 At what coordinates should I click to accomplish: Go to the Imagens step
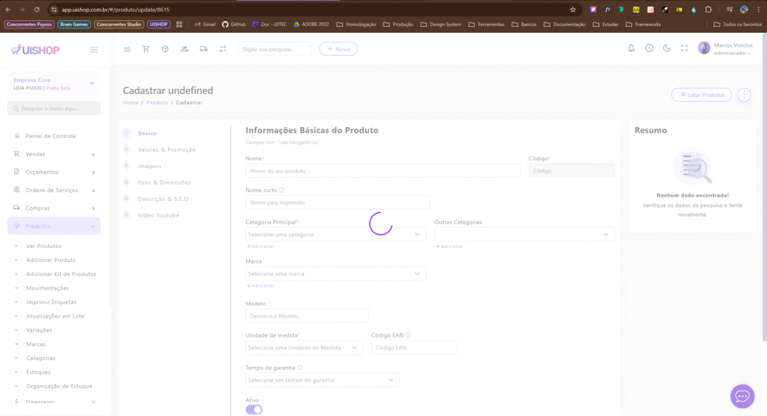click(150, 166)
